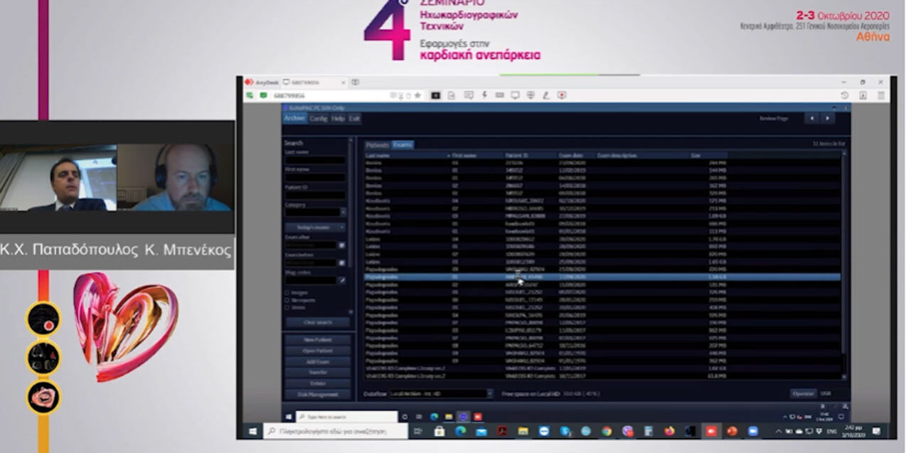The image size is (906, 453).
Task: Click the AnyDesk keyboard icon
Action: click(499, 95)
